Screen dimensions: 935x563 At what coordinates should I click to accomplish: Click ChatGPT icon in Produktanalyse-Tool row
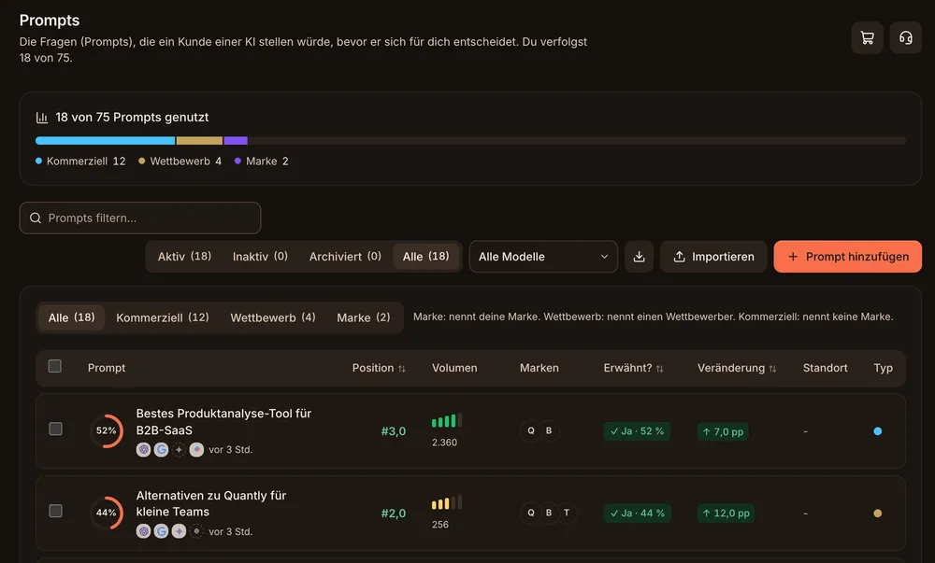coord(143,449)
